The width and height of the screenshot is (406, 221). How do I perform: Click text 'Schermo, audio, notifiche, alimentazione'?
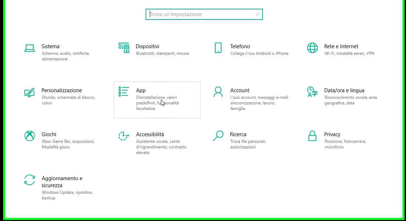(66, 56)
